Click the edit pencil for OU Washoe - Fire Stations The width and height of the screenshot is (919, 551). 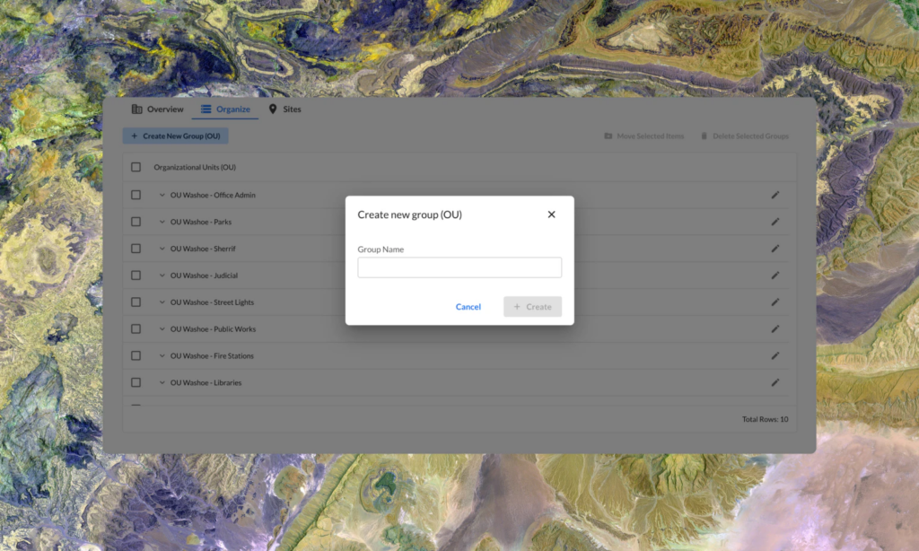click(x=775, y=355)
